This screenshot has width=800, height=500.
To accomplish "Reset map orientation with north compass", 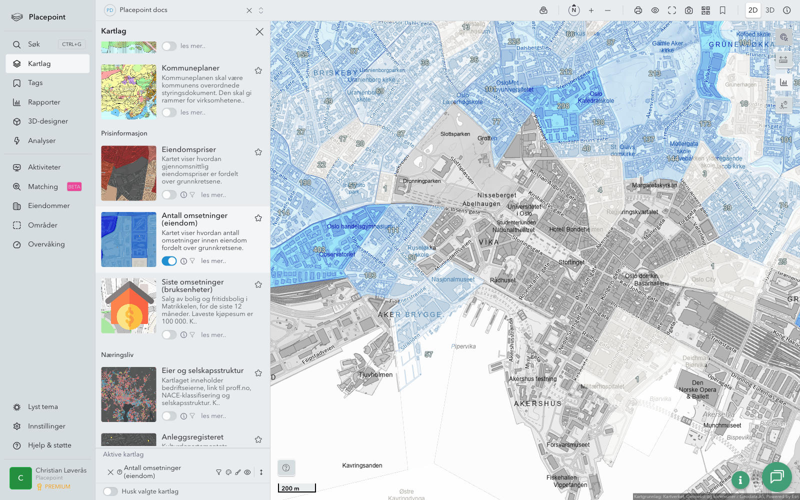I will point(574,10).
